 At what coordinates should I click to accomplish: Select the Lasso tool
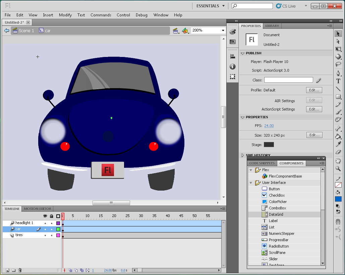click(338, 65)
